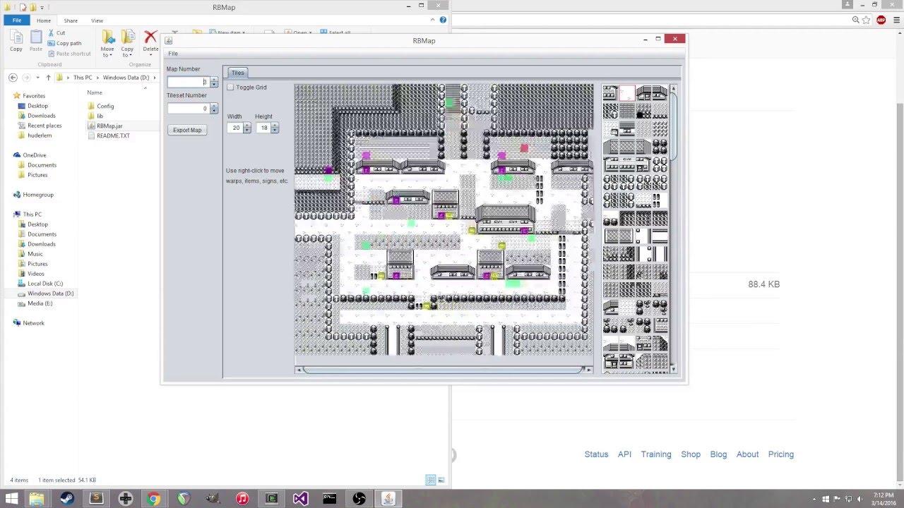904x508 pixels.
Task: Switch Explorer to details view icon
Action: [430, 480]
